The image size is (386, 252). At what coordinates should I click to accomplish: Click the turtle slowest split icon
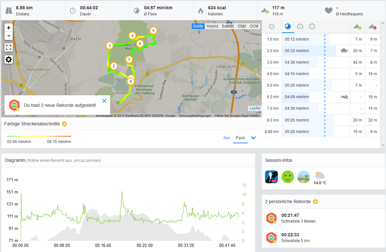coord(344,51)
